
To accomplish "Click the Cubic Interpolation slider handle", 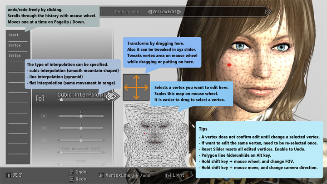I will (61, 99).
